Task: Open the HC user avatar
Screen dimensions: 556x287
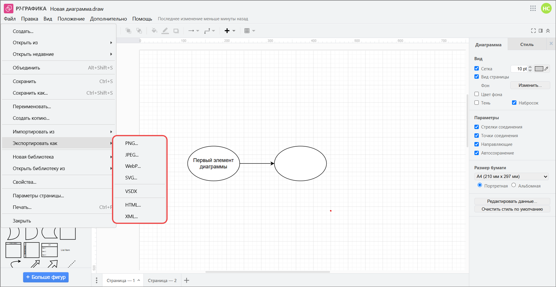Action: pyautogui.click(x=546, y=8)
